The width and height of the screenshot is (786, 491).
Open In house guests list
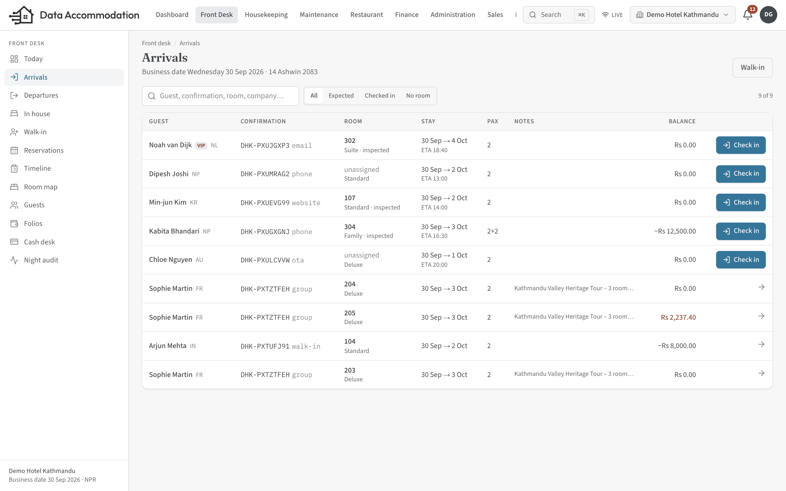coord(64,114)
